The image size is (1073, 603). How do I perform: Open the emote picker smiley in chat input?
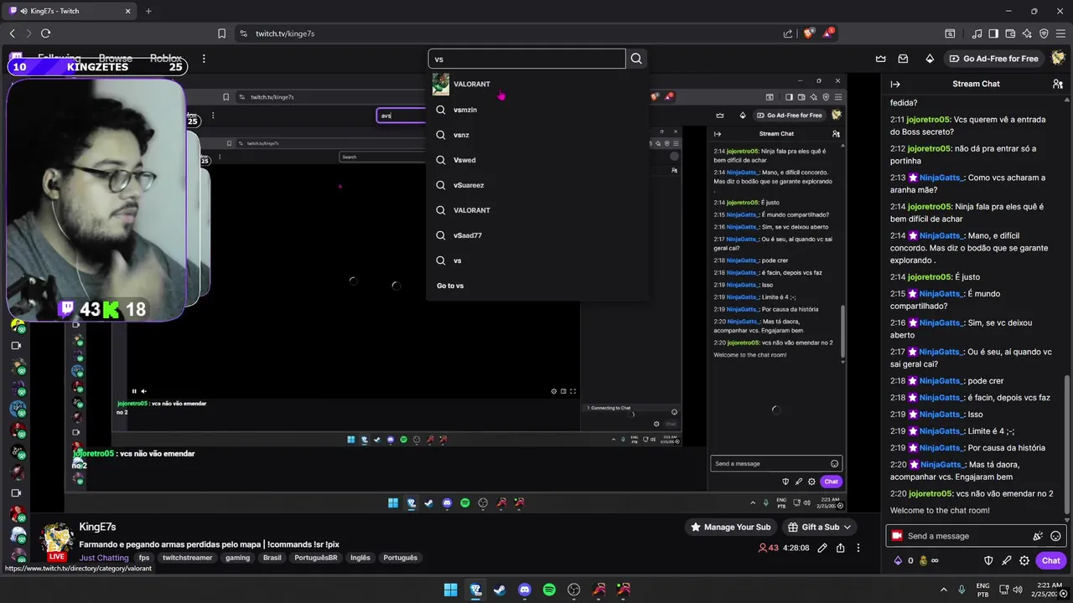[x=1055, y=536]
